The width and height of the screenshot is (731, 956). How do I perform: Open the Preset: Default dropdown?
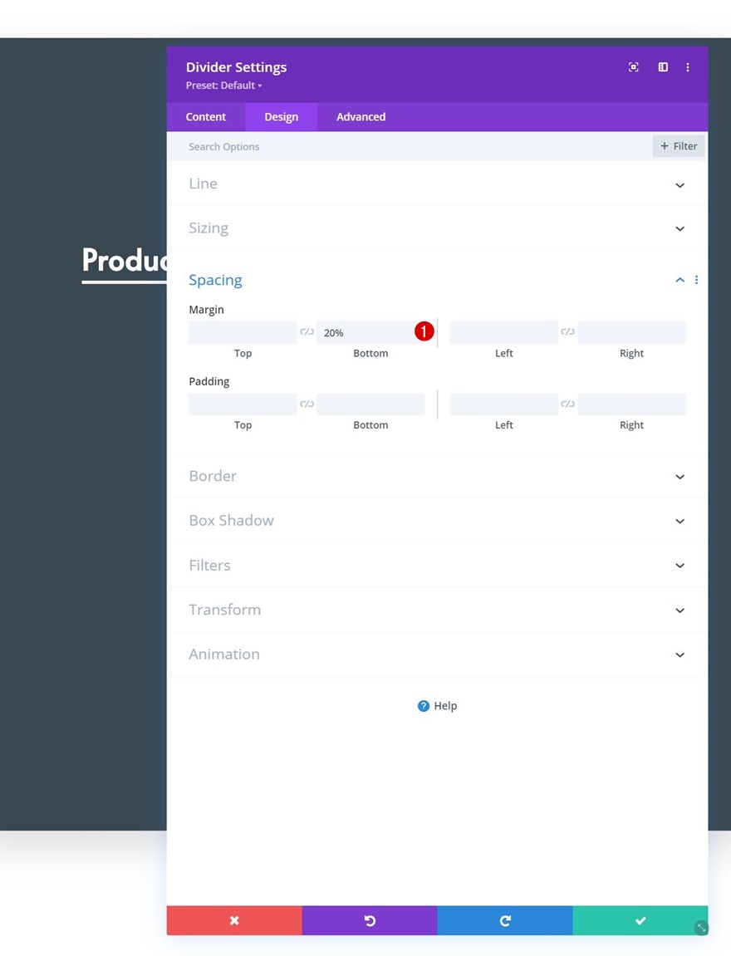tap(224, 86)
